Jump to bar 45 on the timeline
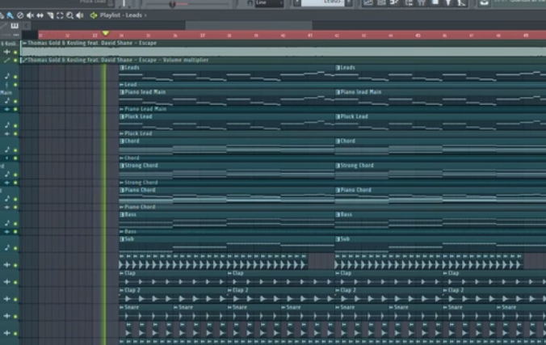 [x=418, y=36]
